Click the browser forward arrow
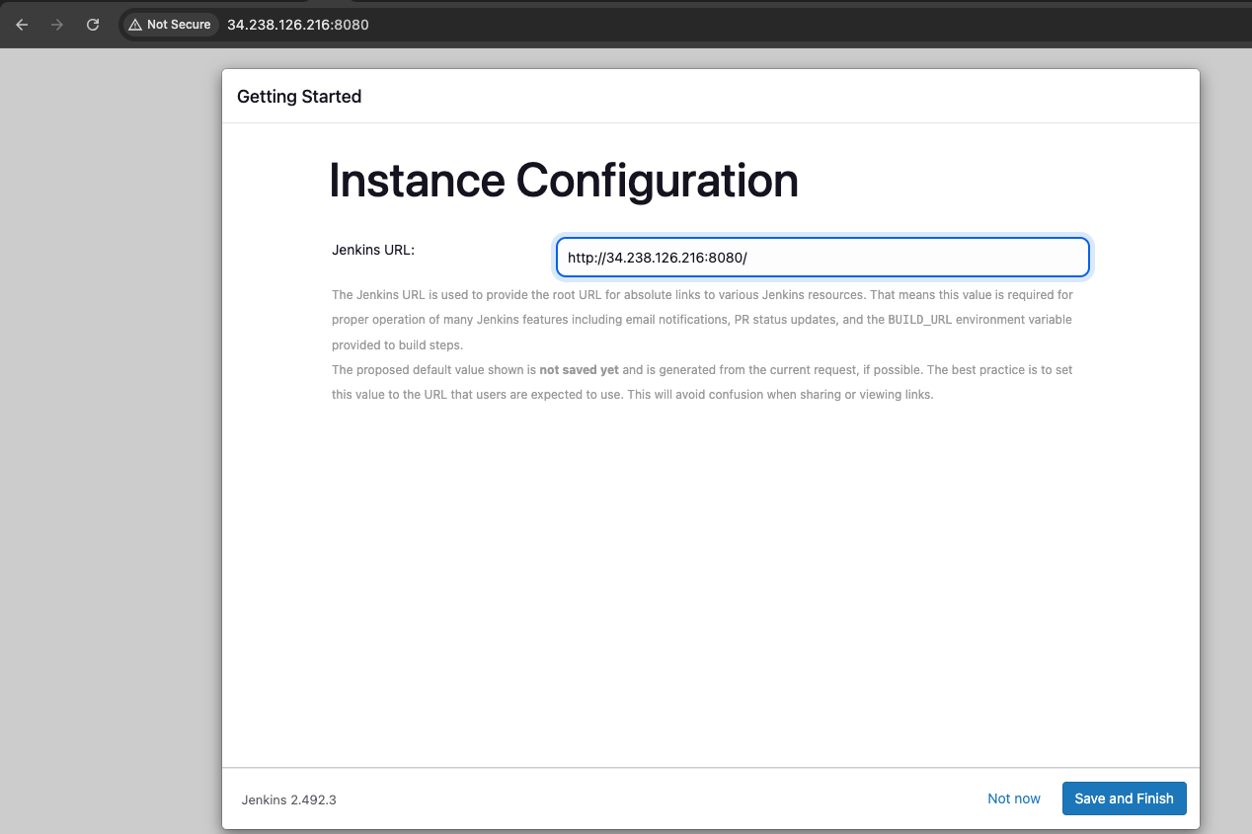This screenshot has width=1252, height=834. point(57,25)
